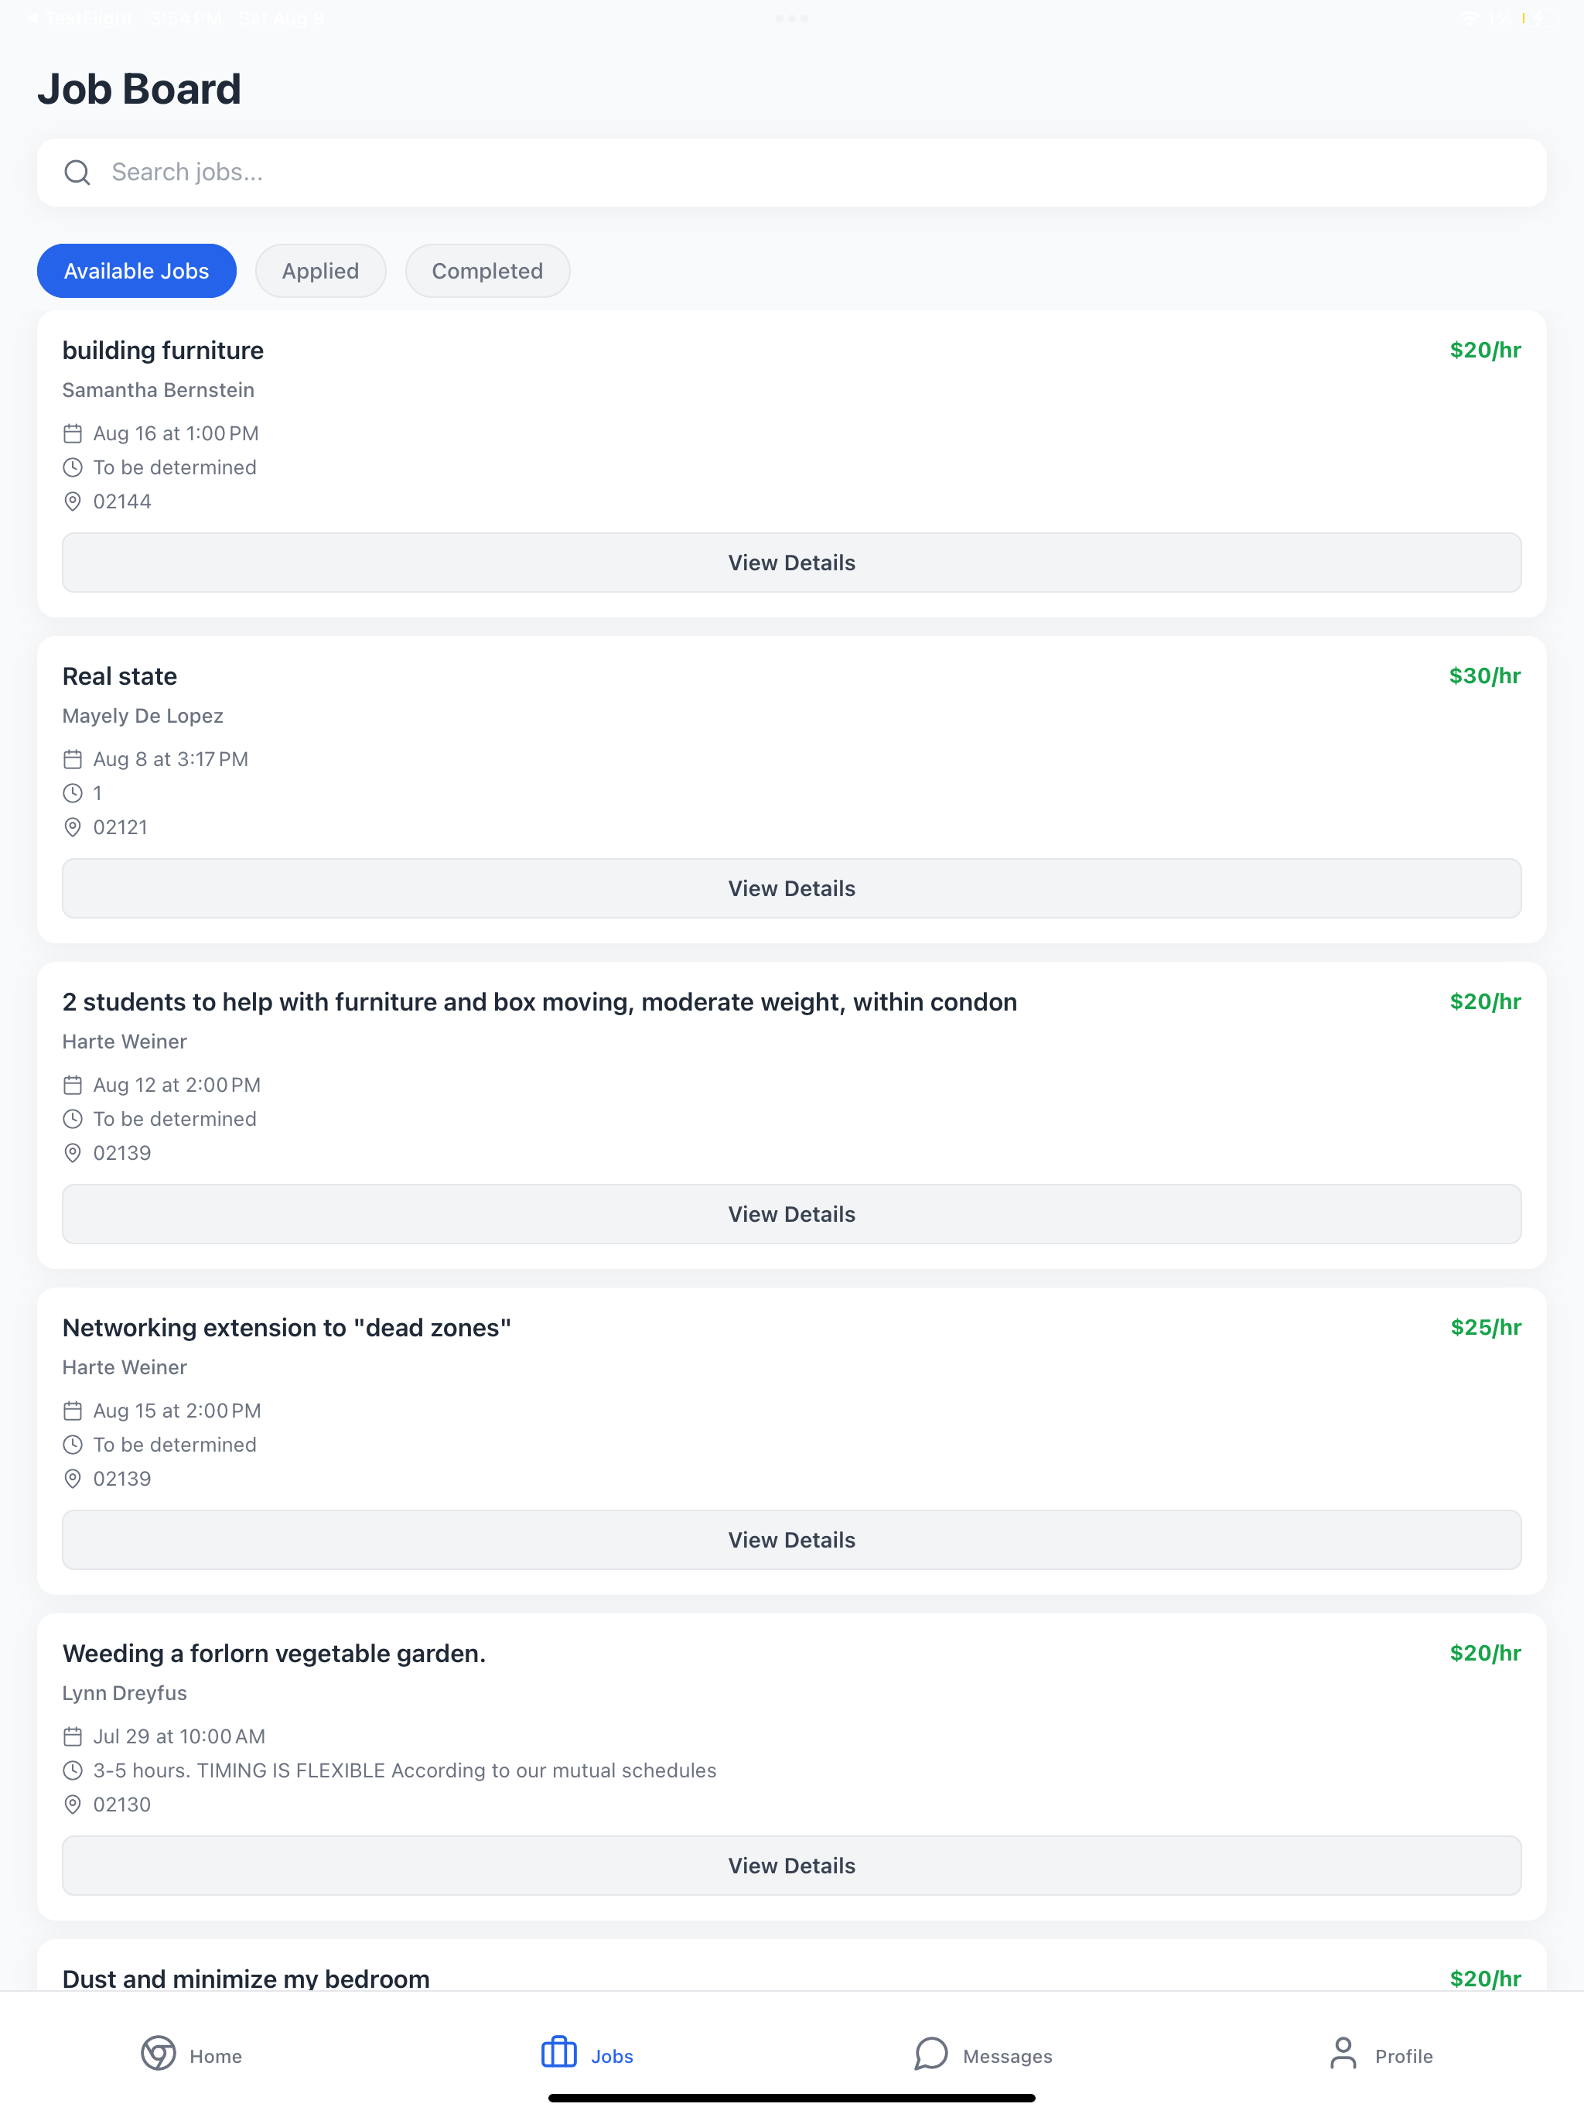Image resolution: width=1584 pixels, height=2114 pixels.
Task: View details for furniture and box moving job
Action: pos(791,1215)
